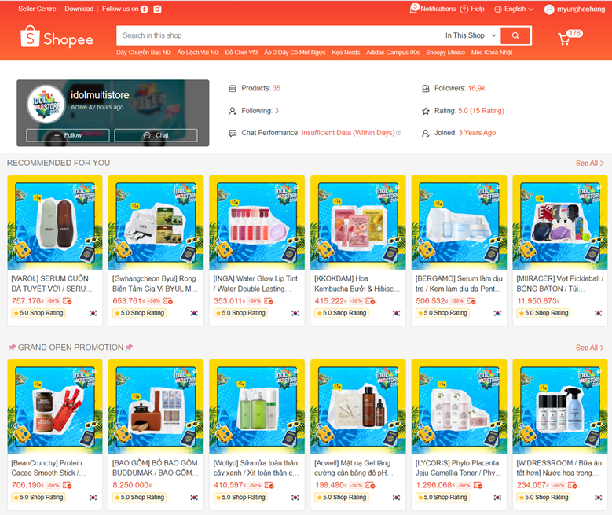Open the [Wollyo] Sữa rửa toàn thân title

tap(256, 468)
